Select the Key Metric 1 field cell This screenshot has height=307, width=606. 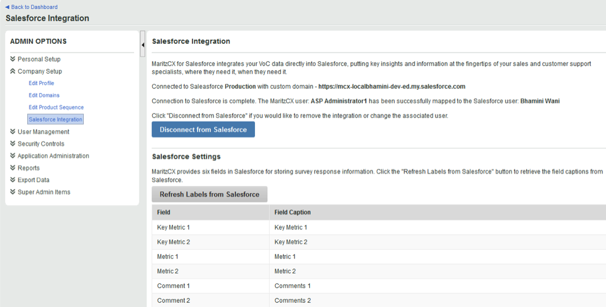click(x=211, y=227)
